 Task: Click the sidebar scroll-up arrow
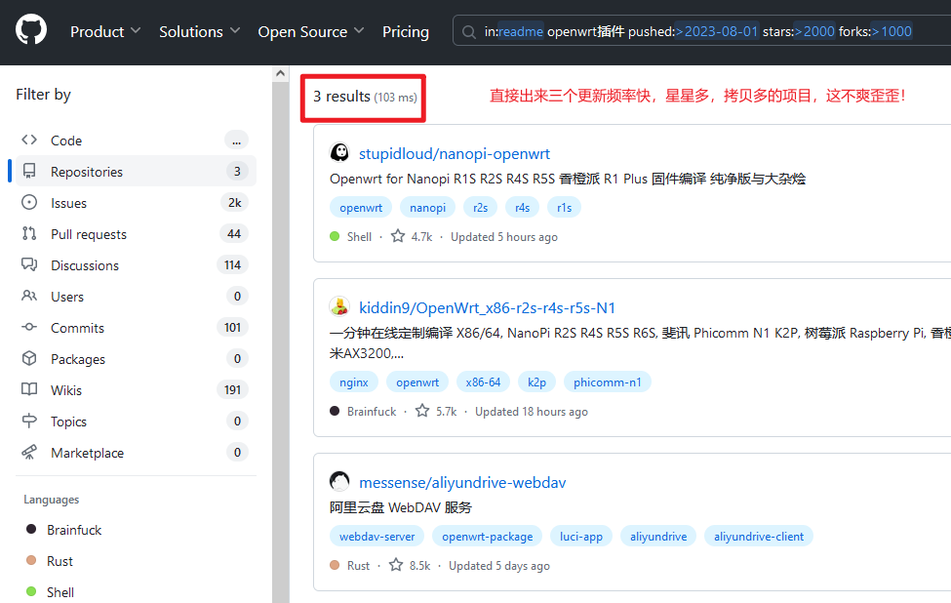[280, 73]
